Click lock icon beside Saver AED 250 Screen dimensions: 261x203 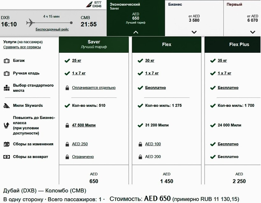click(67, 144)
